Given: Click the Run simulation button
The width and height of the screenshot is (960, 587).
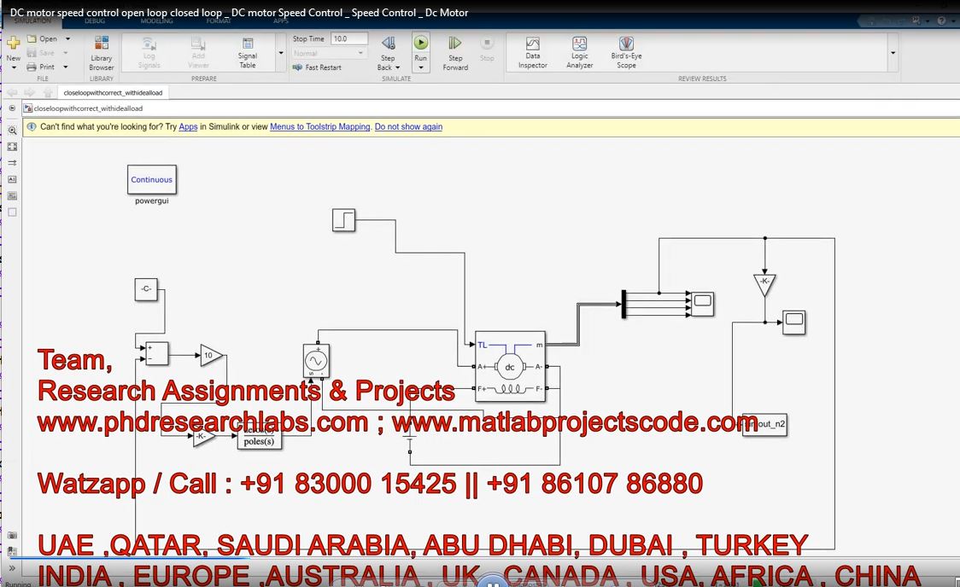Looking at the screenshot, I should [420, 47].
